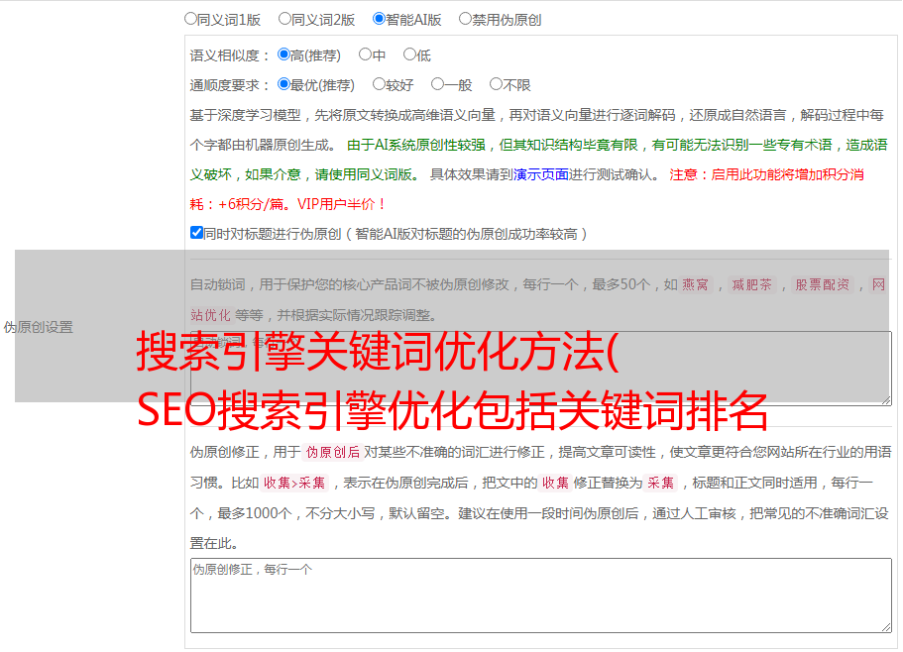The width and height of the screenshot is (903, 652).
Task: Click the 伪原创修正 textarea resize handle
Action: click(x=886, y=628)
